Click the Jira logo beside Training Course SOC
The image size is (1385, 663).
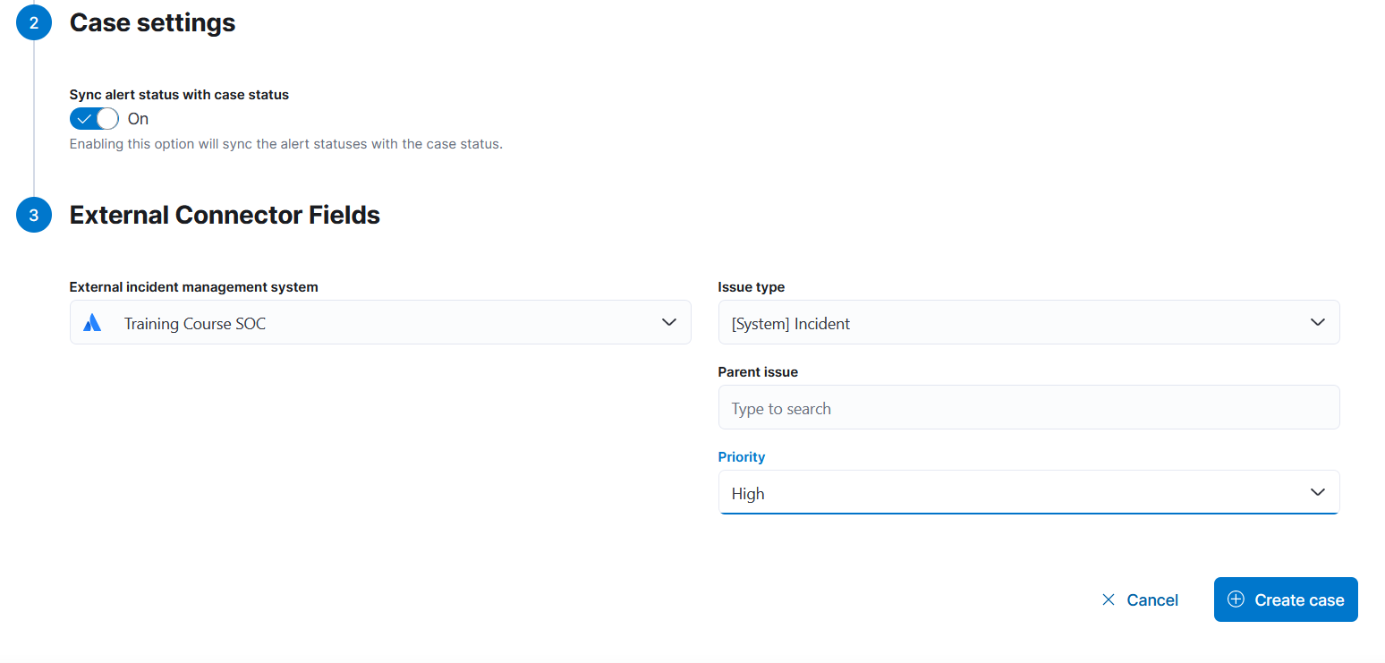92,323
